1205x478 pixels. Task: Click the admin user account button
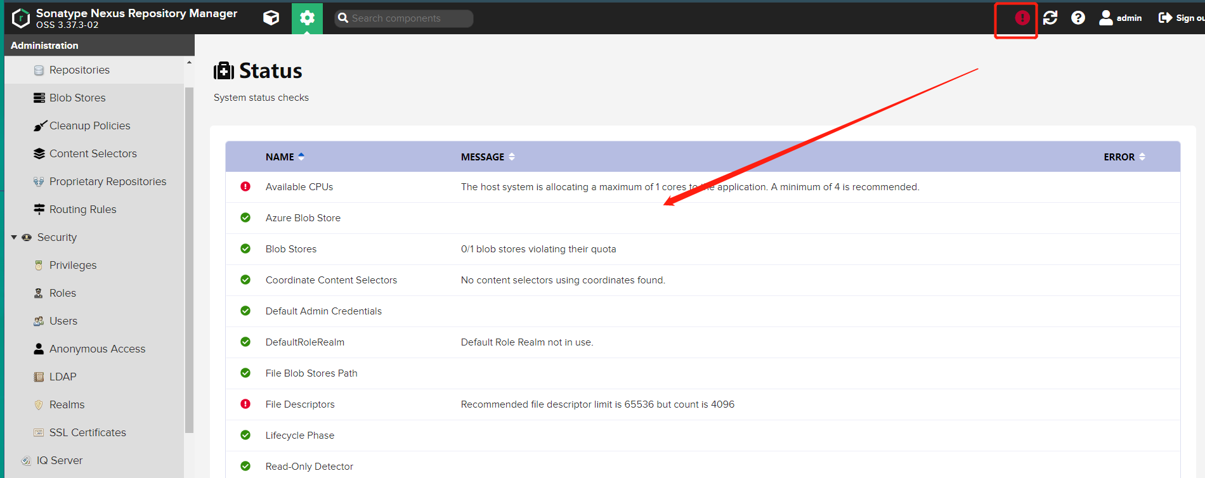pos(1121,18)
